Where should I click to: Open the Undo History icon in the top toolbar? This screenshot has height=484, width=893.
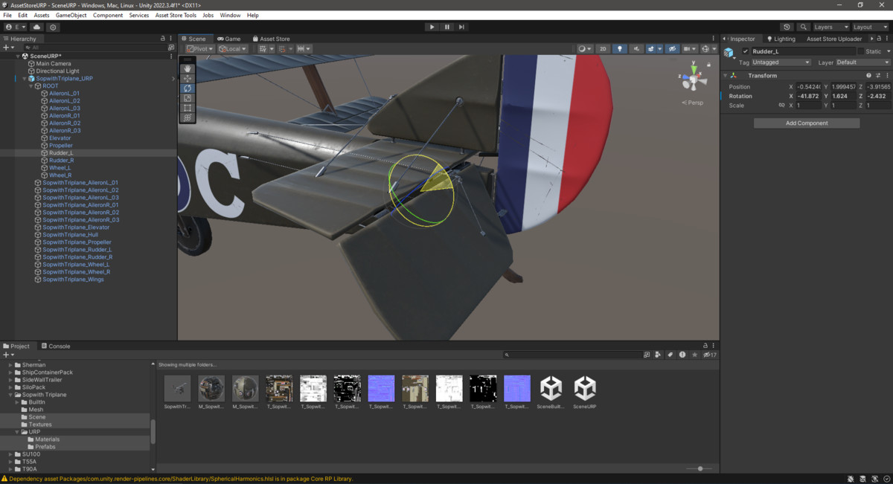787,26
